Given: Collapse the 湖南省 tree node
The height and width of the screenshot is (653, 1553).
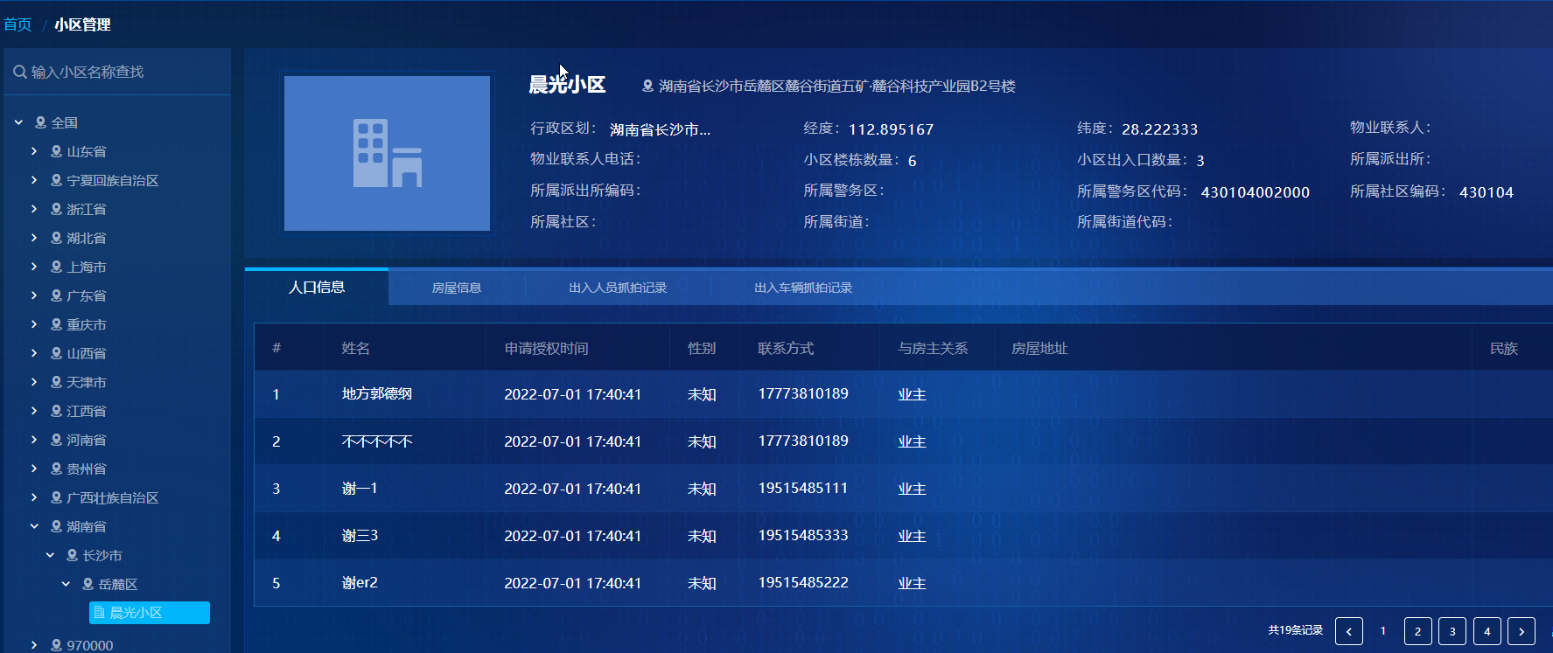Looking at the screenshot, I should pyautogui.click(x=34, y=527).
